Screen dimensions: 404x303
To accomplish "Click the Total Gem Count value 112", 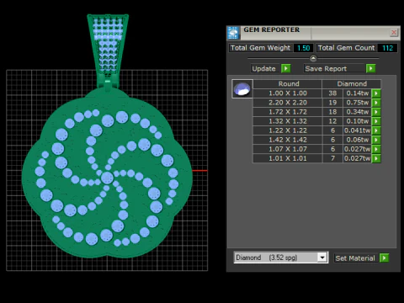I will tap(387, 48).
